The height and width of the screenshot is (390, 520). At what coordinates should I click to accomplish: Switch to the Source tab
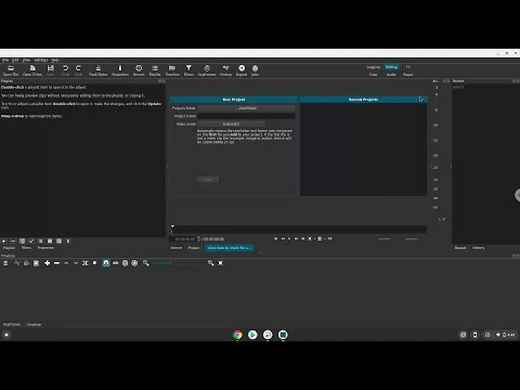click(x=176, y=248)
